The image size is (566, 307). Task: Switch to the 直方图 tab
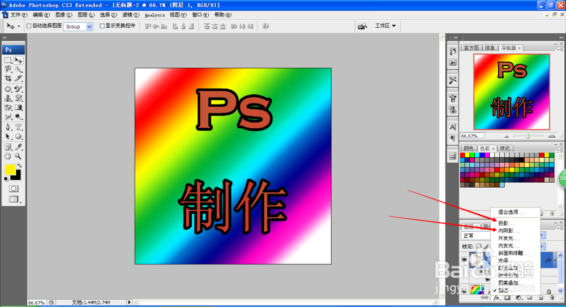pos(471,48)
